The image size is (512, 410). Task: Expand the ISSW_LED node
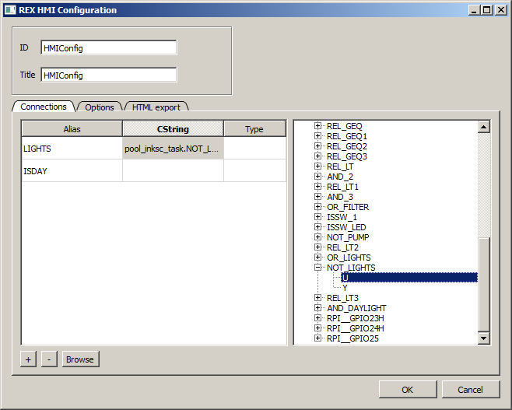pyautogui.click(x=317, y=227)
